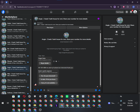This screenshot has width=140, height=112.
Task: Open the Facebook menu grid icon
Action: tap(127, 12)
